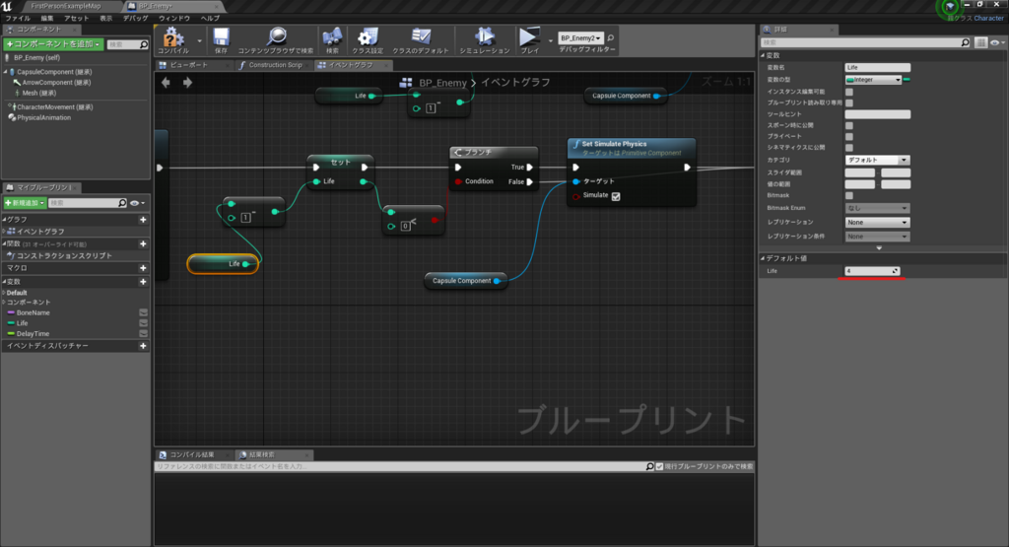Open カテゴリ デフォルト dropdown
1009x547 pixels.
877,160
